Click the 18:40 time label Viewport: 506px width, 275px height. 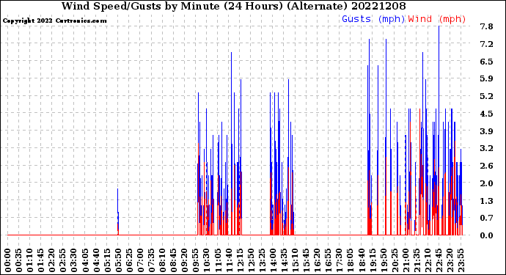click(x=362, y=260)
